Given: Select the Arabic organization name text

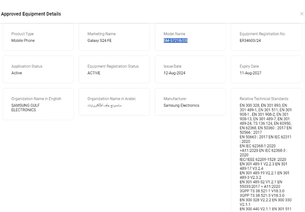Looking at the screenshot, I should coord(104,105).
